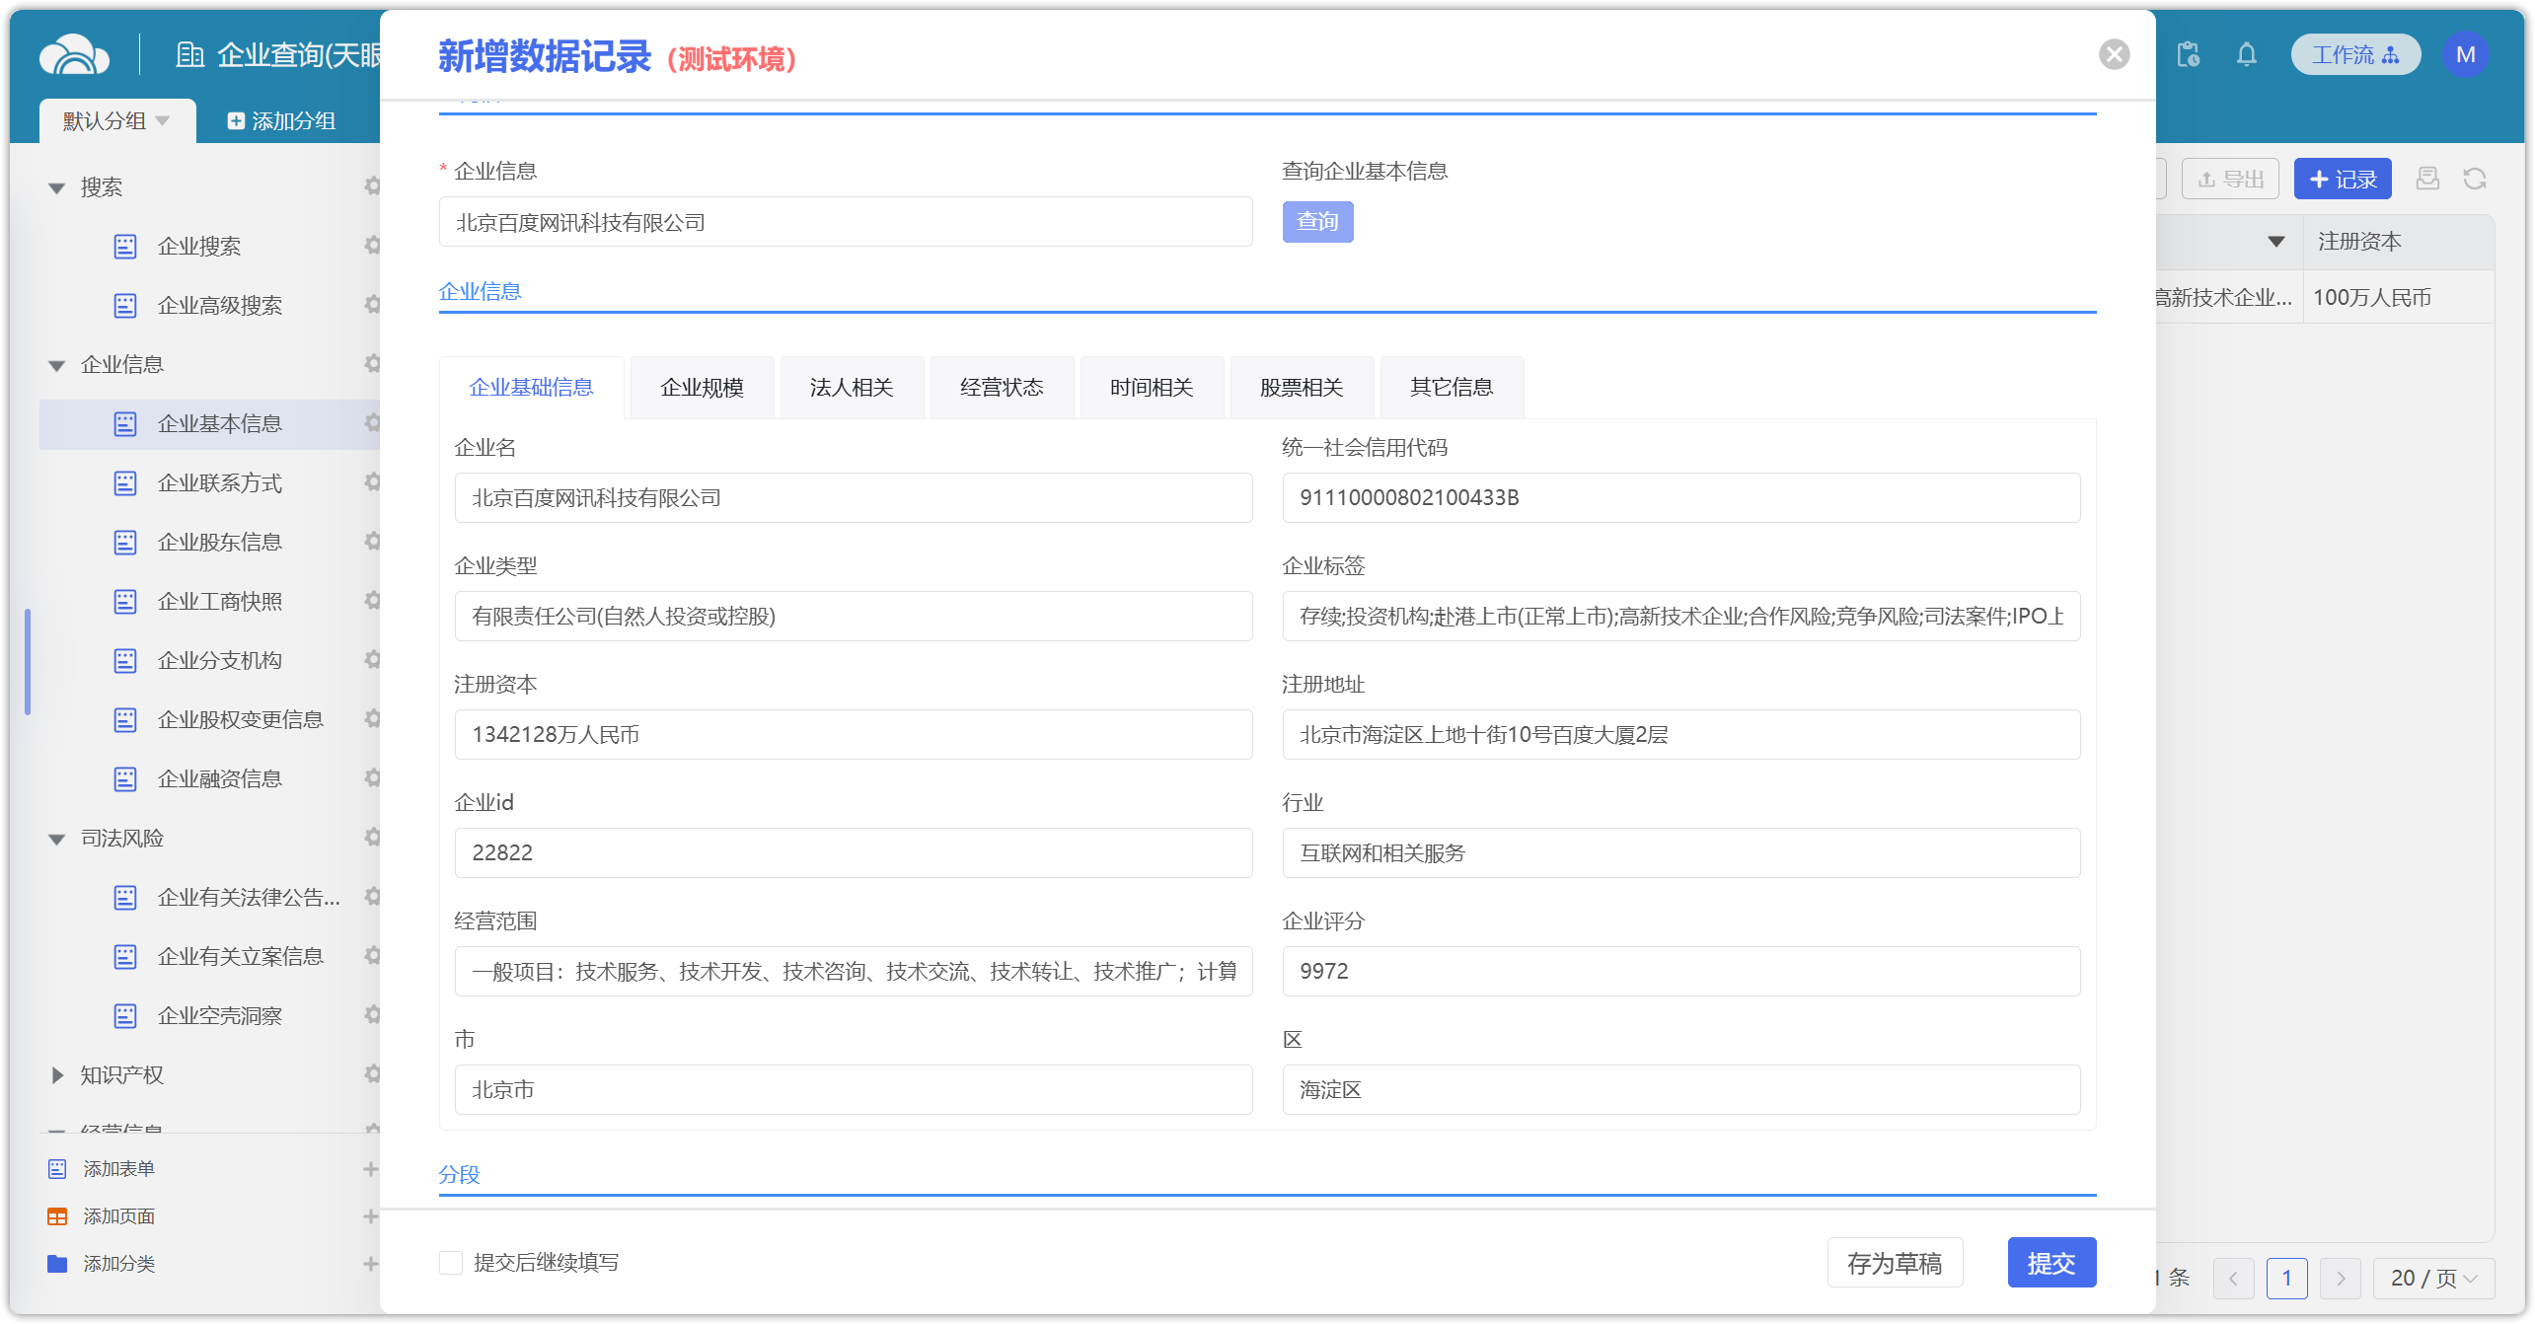Open the 20 / 页 page size dropdown
This screenshot has width=2535, height=1324.
(2433, 1279)
